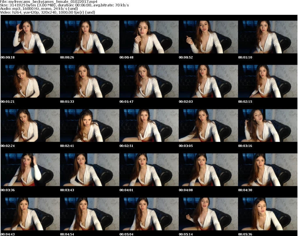Click the timestamp text '00:04:54'
Image resolution: width=298 pixels, height=236 pixels.
point(67,234)
